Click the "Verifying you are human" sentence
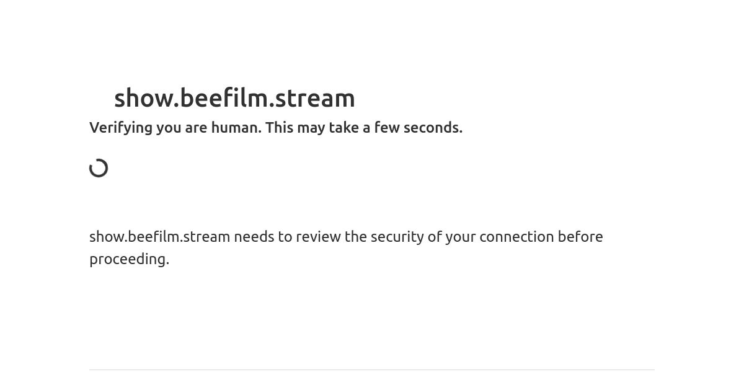The image size is (744, 372). [x=175, y=128]
